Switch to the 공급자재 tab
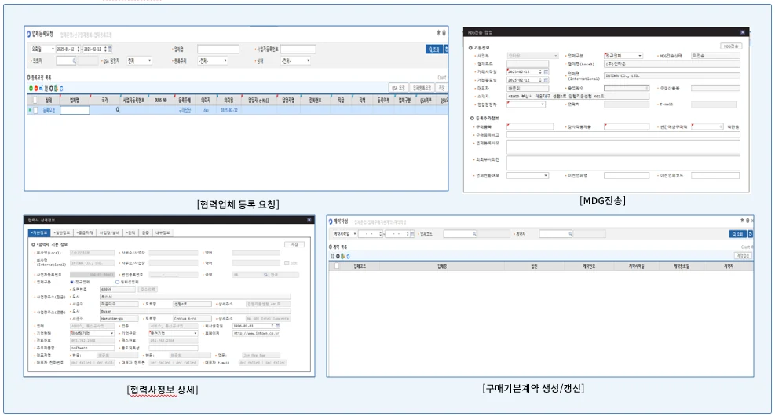 coord(85,232)
